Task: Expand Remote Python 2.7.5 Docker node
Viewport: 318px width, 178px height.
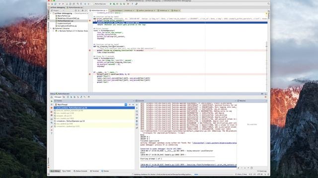Action: (54, 31)
